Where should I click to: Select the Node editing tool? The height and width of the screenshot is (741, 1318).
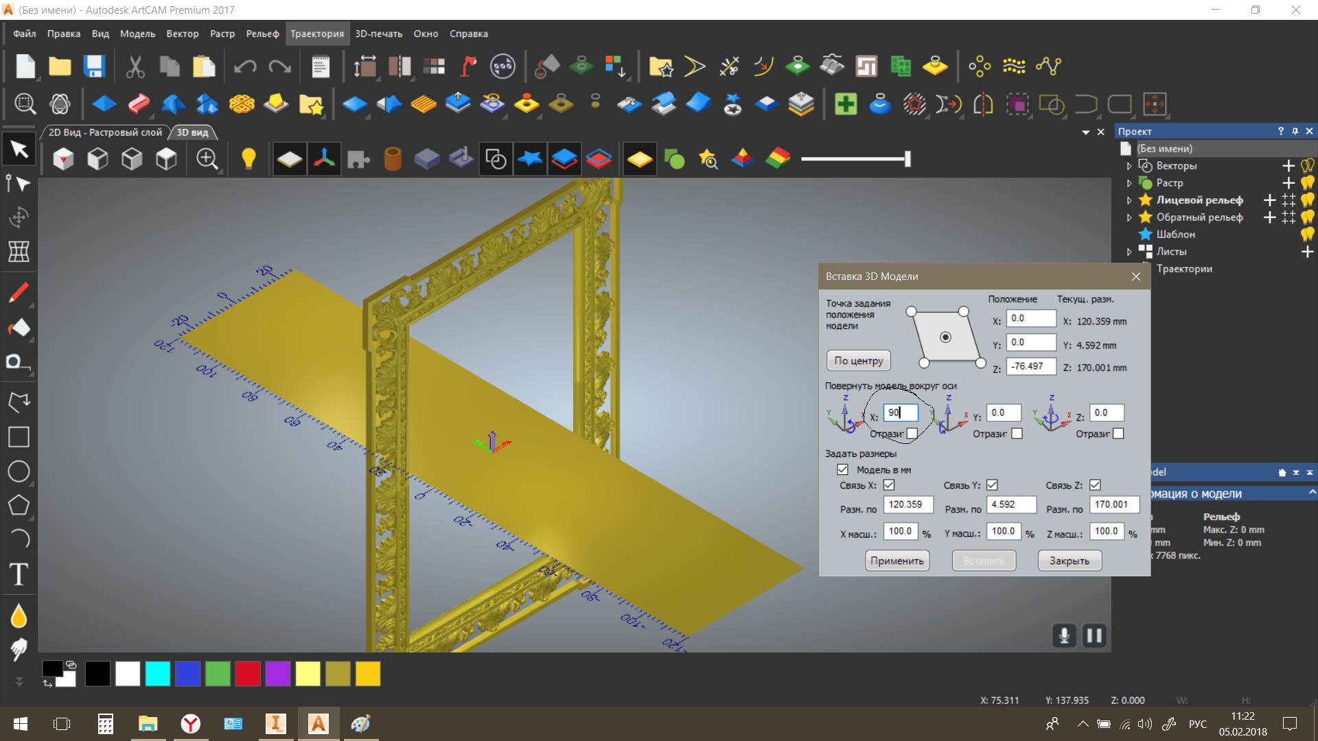coord(19,183)
